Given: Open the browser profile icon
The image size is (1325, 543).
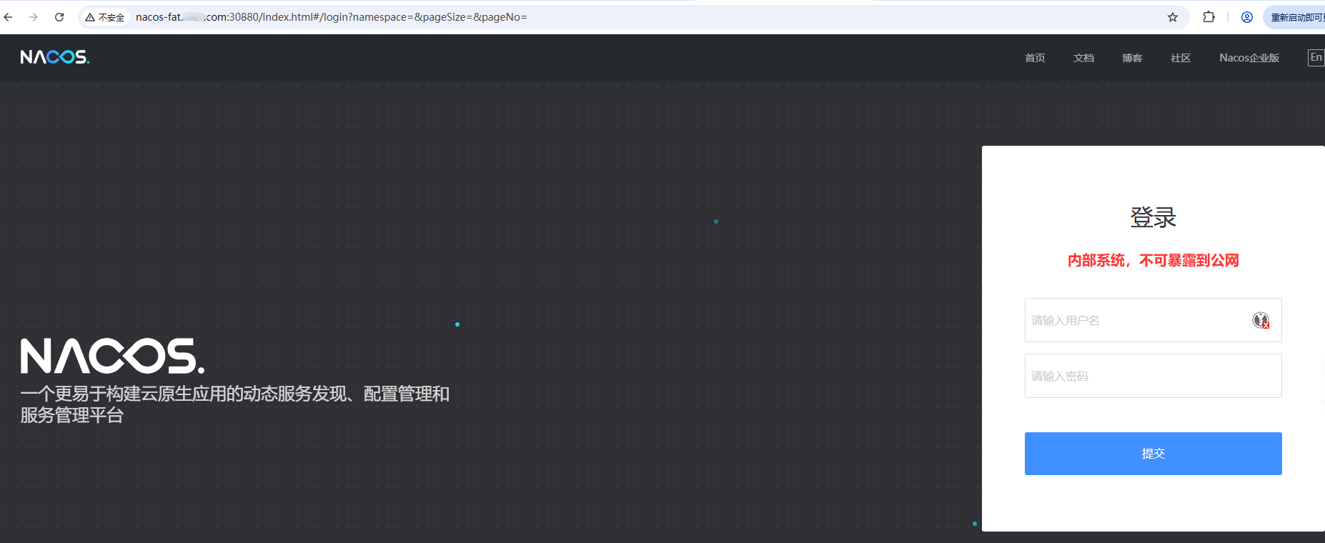Looking at the screenshot, I should [1247, 17].
